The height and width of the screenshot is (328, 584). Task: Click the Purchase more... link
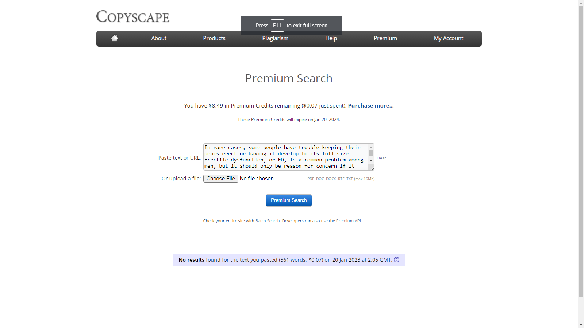pos(371,106)
